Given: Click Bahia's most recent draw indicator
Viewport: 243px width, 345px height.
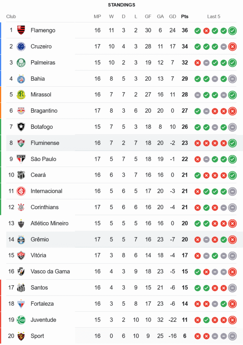Looking at the screenshot, I should tap(232, 79).
